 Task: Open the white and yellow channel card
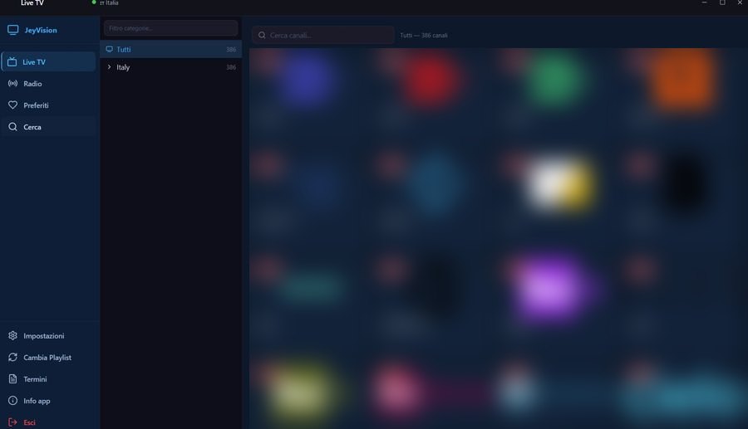coord(559,184)
